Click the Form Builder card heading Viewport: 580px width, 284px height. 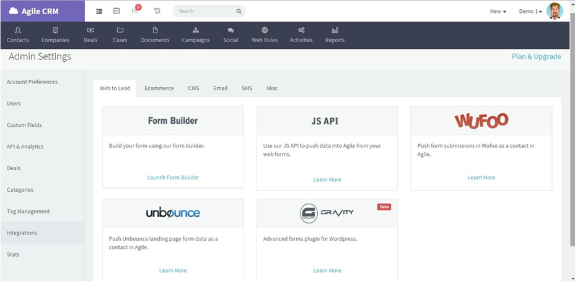[x=173, y=121]
